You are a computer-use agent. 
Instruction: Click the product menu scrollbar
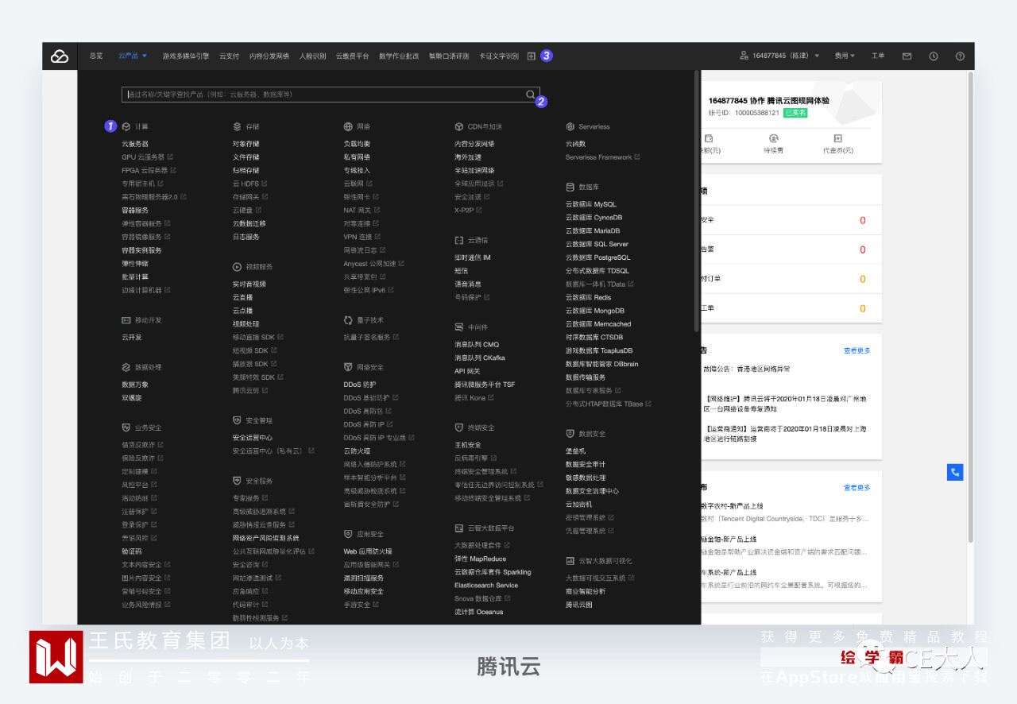tap(697, 201)
